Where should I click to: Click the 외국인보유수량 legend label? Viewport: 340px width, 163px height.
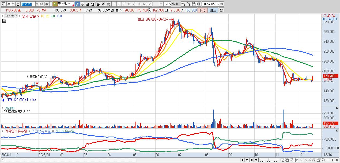tap(16, 131)
